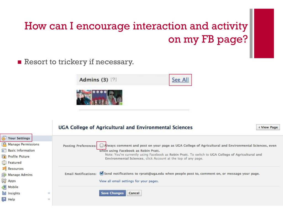Uncheck Send notifications to rpratt@uga.edu checkbox
The height and width of the screenshot is (212, 283).
(102, 173)
